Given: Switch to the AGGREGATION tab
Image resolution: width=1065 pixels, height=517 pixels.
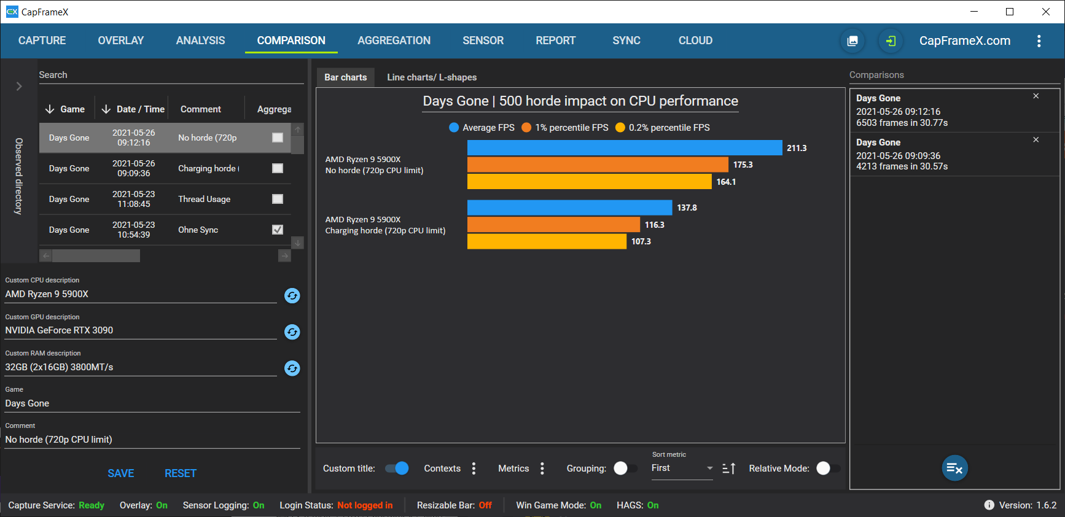Looking at the screenshot, I should click(x=394, y=41).
